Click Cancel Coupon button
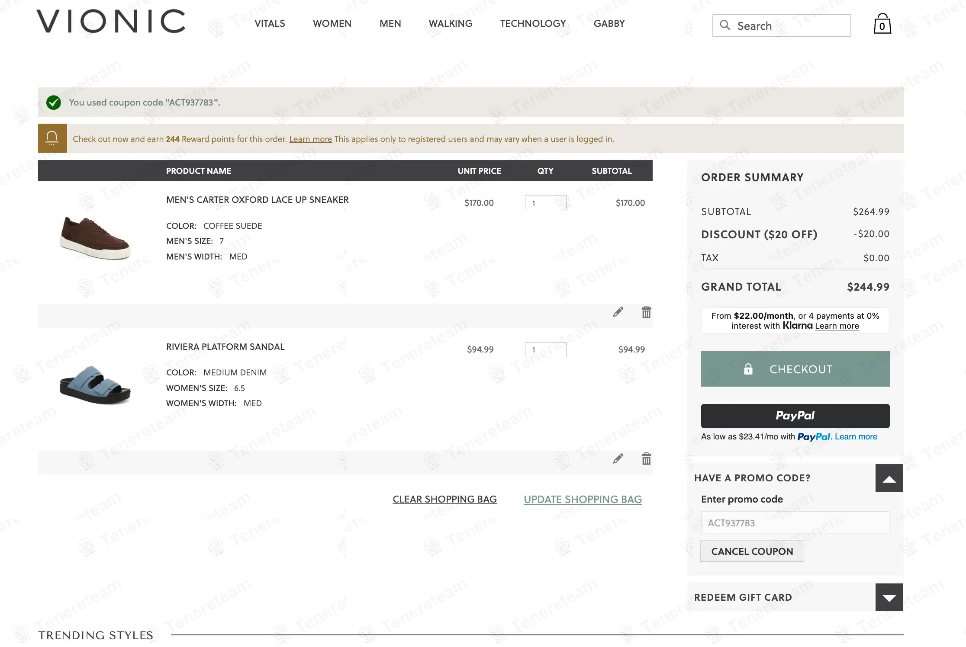This screenshot has height=647, width=966. [752, 551]
